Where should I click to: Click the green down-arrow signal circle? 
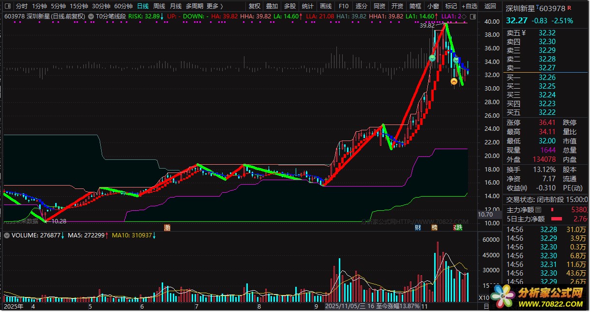tap(432, 58)
